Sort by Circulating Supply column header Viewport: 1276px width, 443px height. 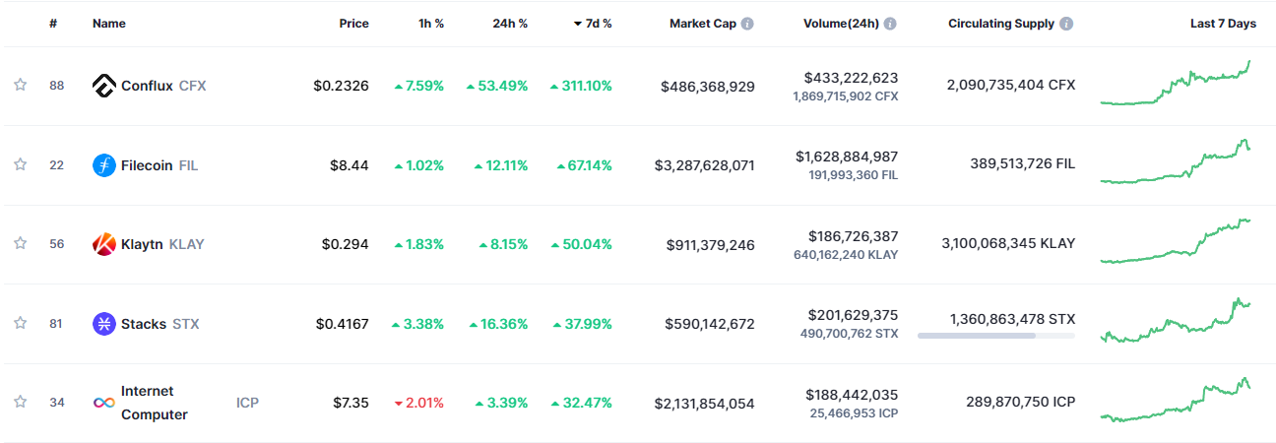pyautogui.click(x=1001, y=24)
